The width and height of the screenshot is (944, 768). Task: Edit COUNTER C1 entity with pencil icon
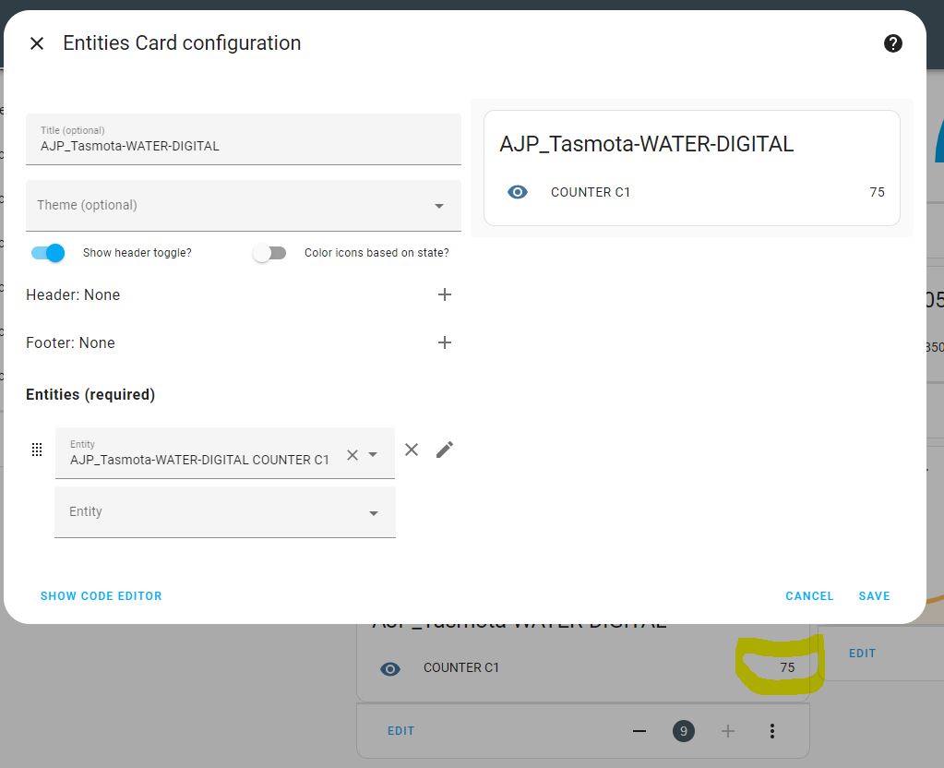[444, 450]
